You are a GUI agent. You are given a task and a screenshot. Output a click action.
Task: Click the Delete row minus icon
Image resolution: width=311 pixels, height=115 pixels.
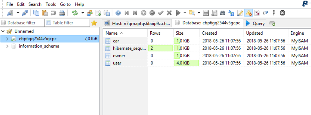pos(152,13)
